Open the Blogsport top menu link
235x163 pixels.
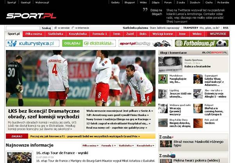pos(130,2)
